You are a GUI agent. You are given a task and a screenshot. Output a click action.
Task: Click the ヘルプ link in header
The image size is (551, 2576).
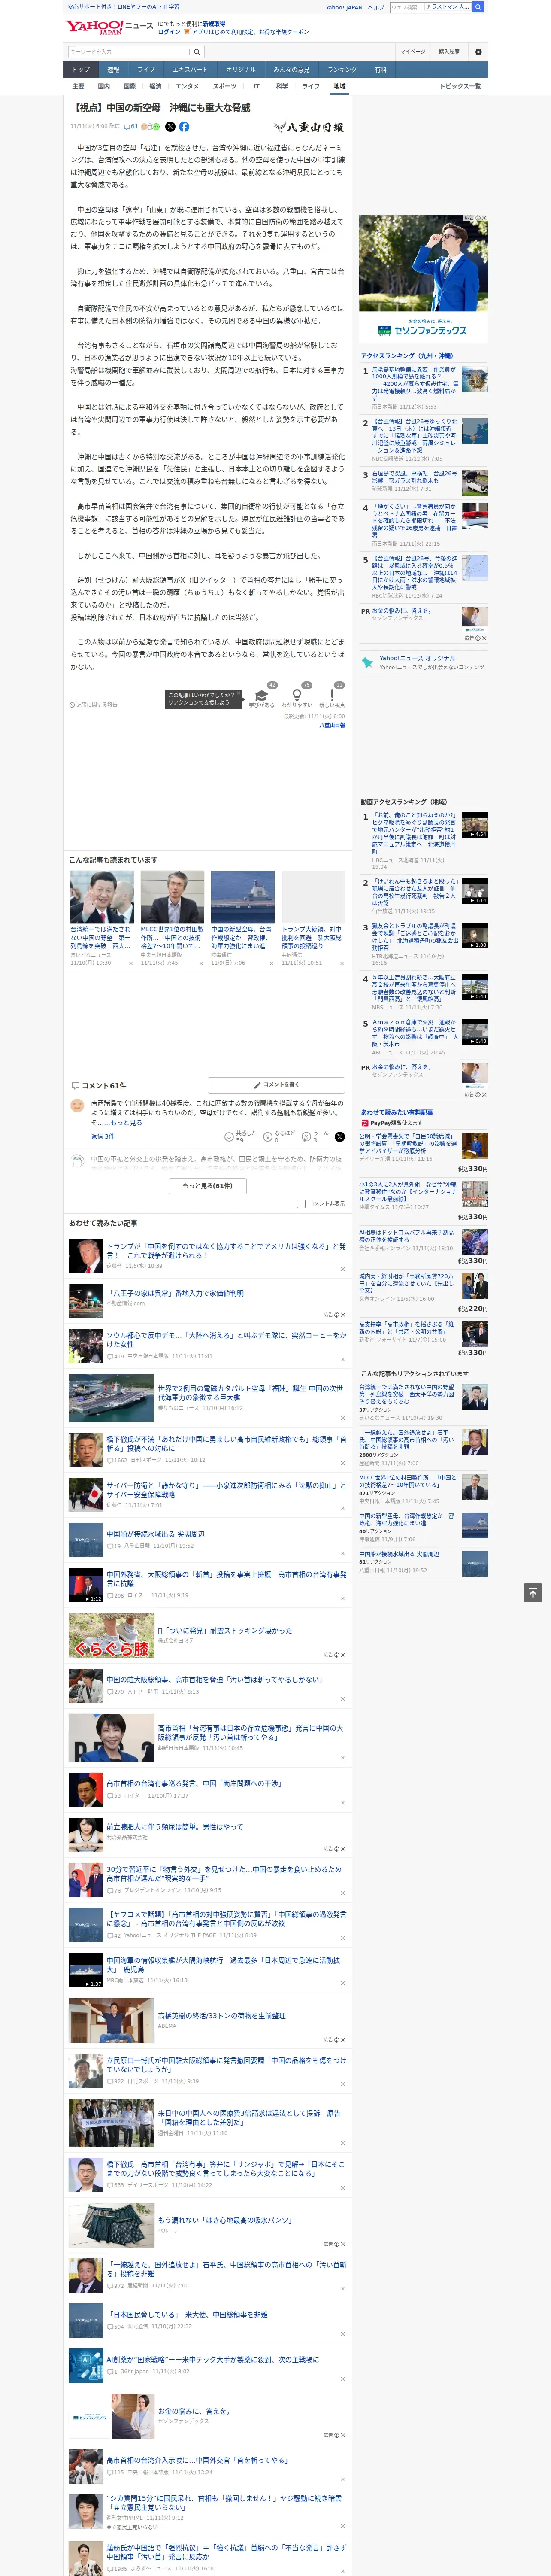(376, 7)
